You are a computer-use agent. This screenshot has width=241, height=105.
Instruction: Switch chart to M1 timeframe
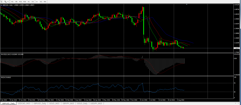(12, 1)
